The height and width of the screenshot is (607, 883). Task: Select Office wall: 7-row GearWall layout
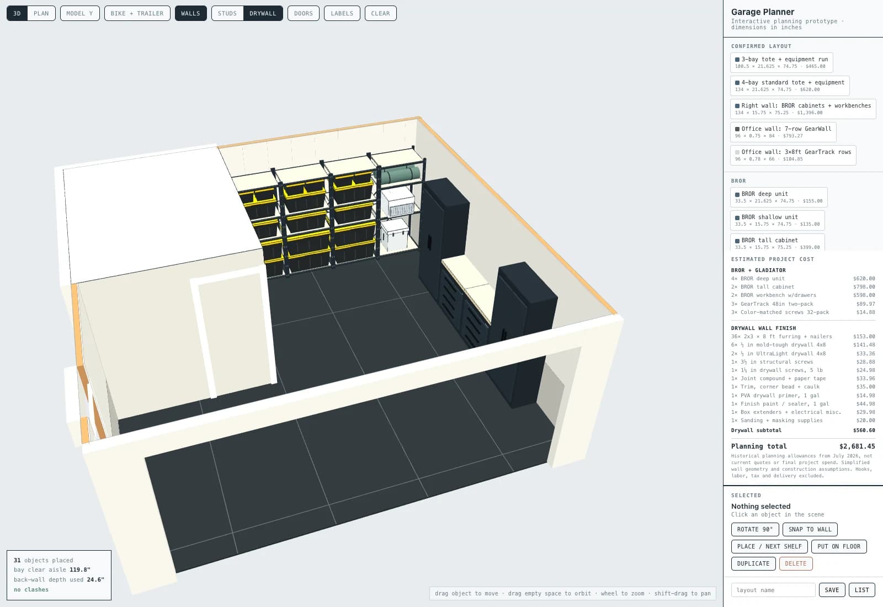(783, 132)
